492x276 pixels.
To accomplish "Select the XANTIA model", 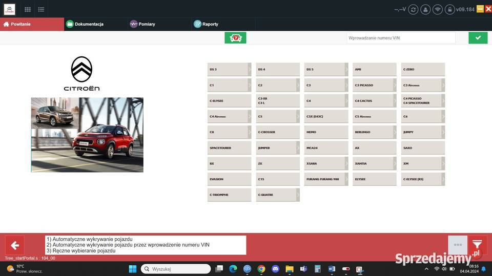I will point(374,163).
